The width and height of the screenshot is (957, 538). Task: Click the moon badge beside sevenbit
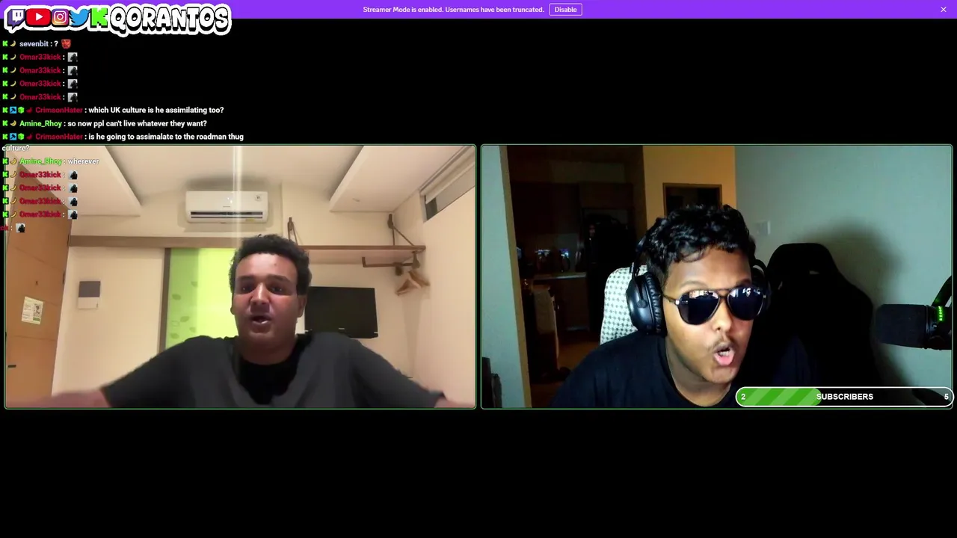pyautogui.click(x=13, y=44)
